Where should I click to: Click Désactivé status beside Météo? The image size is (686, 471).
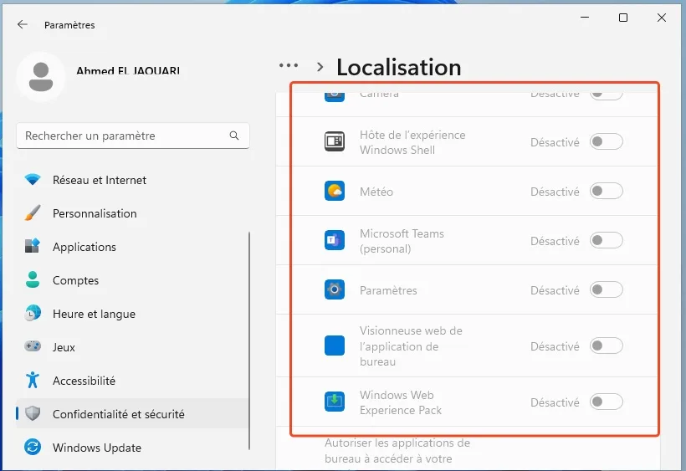(555, 192)
